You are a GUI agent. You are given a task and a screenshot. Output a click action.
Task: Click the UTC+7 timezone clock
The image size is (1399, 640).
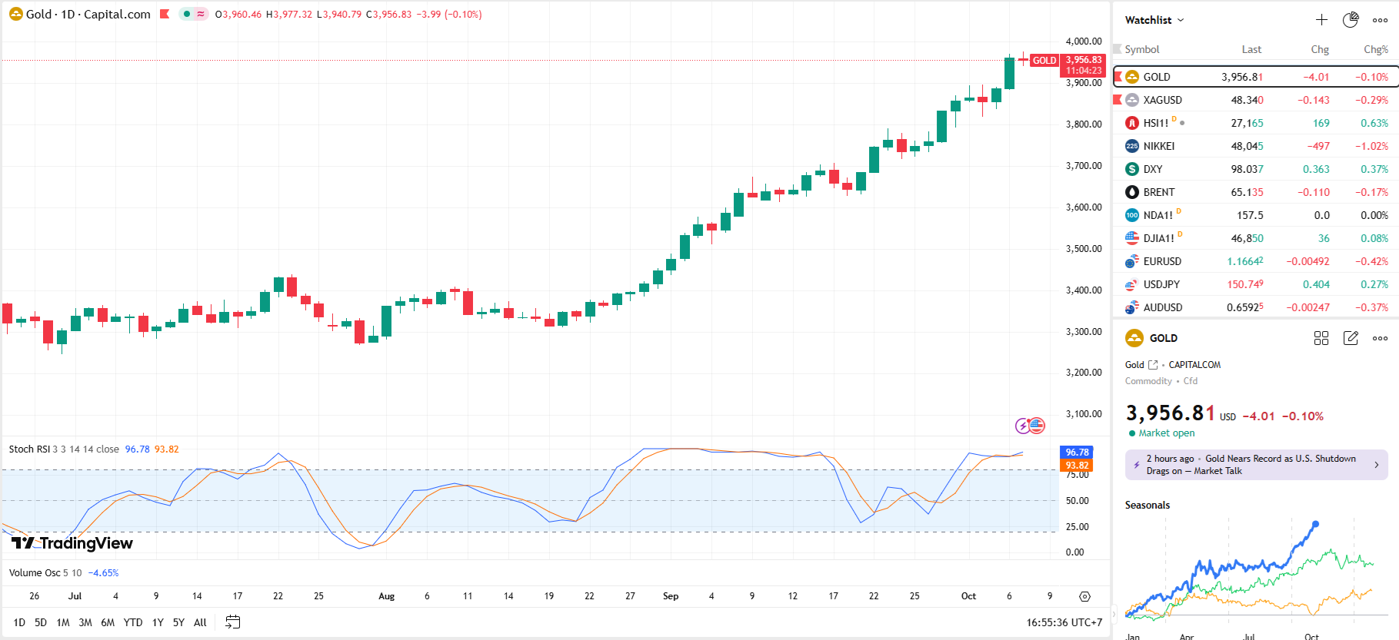click(1064, 622)
